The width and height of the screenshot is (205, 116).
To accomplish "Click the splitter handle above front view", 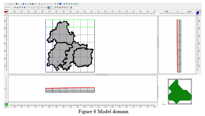I will point(102,75).
